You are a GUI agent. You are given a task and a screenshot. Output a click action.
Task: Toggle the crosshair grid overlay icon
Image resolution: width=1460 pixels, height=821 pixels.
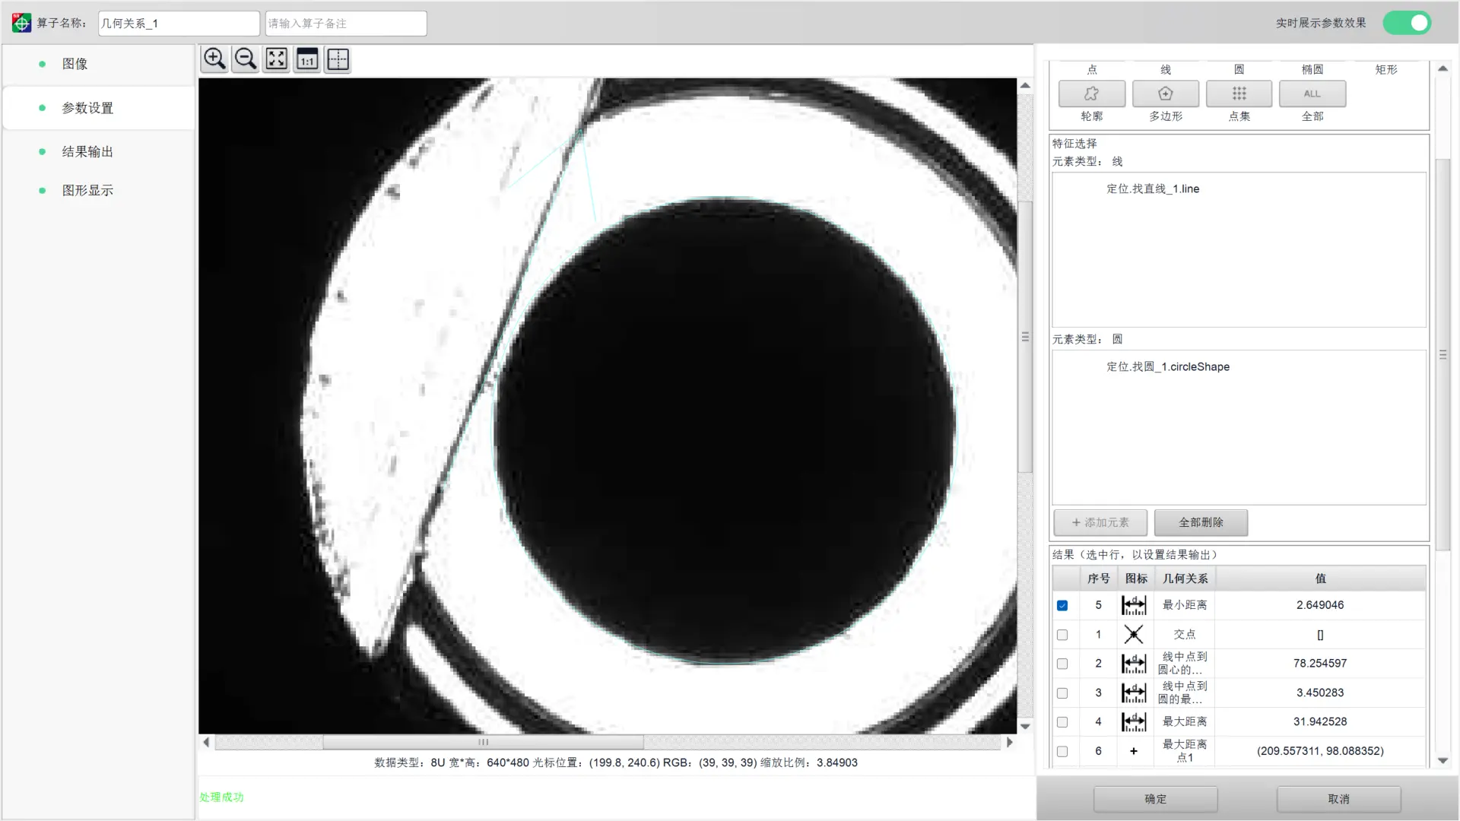338,59
